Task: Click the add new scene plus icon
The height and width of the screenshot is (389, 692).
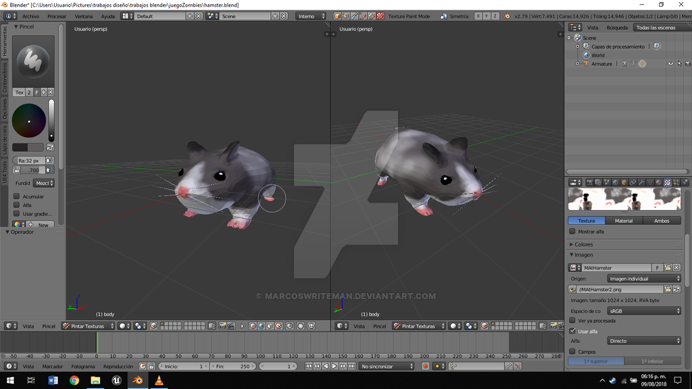Action: click(275, 16)
